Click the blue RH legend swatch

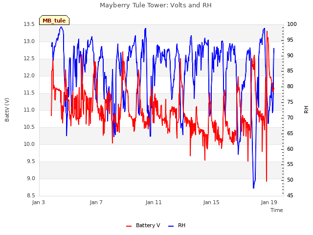click(171, 226)
